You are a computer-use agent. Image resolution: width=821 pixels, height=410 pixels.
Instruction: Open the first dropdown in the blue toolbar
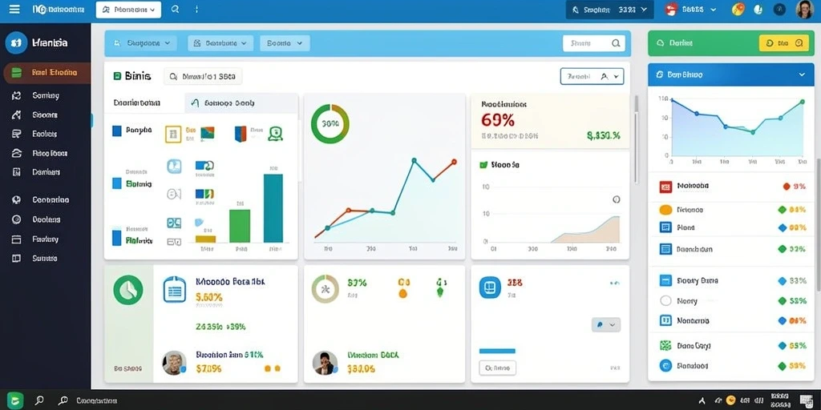point(142,43)
